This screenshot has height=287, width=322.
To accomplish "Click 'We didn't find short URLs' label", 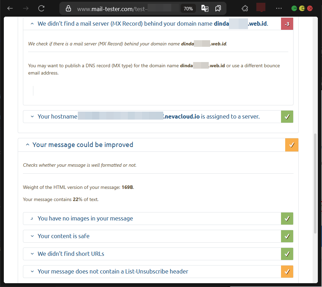I will pyautogui.click(x=71, y=254).
